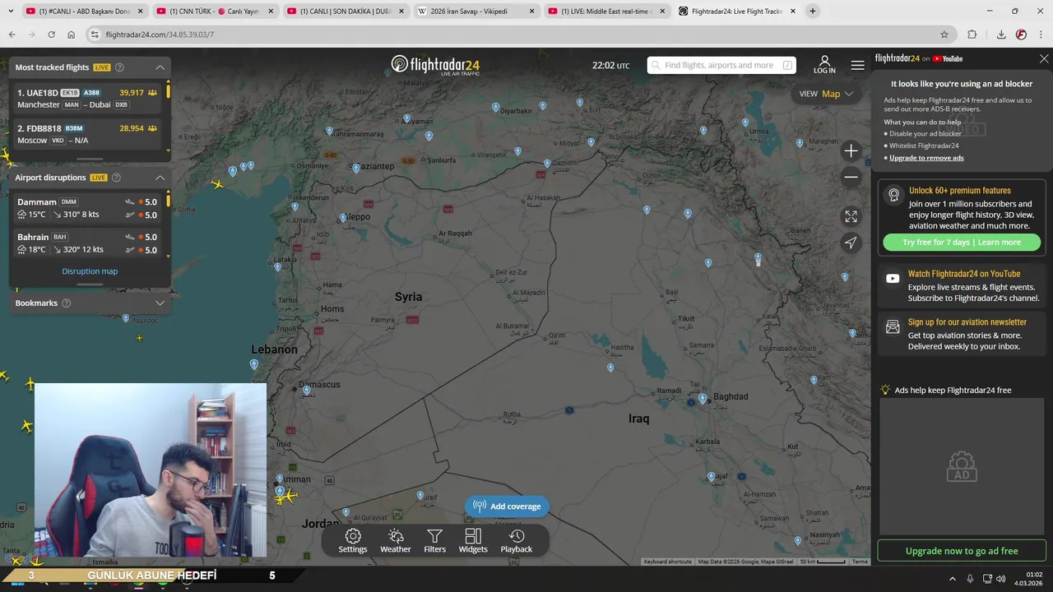Image resolution: width=1053 pixels, height=592 pixels.
Task: Click Upgrade now to go ad free
Action: point(962,551)
